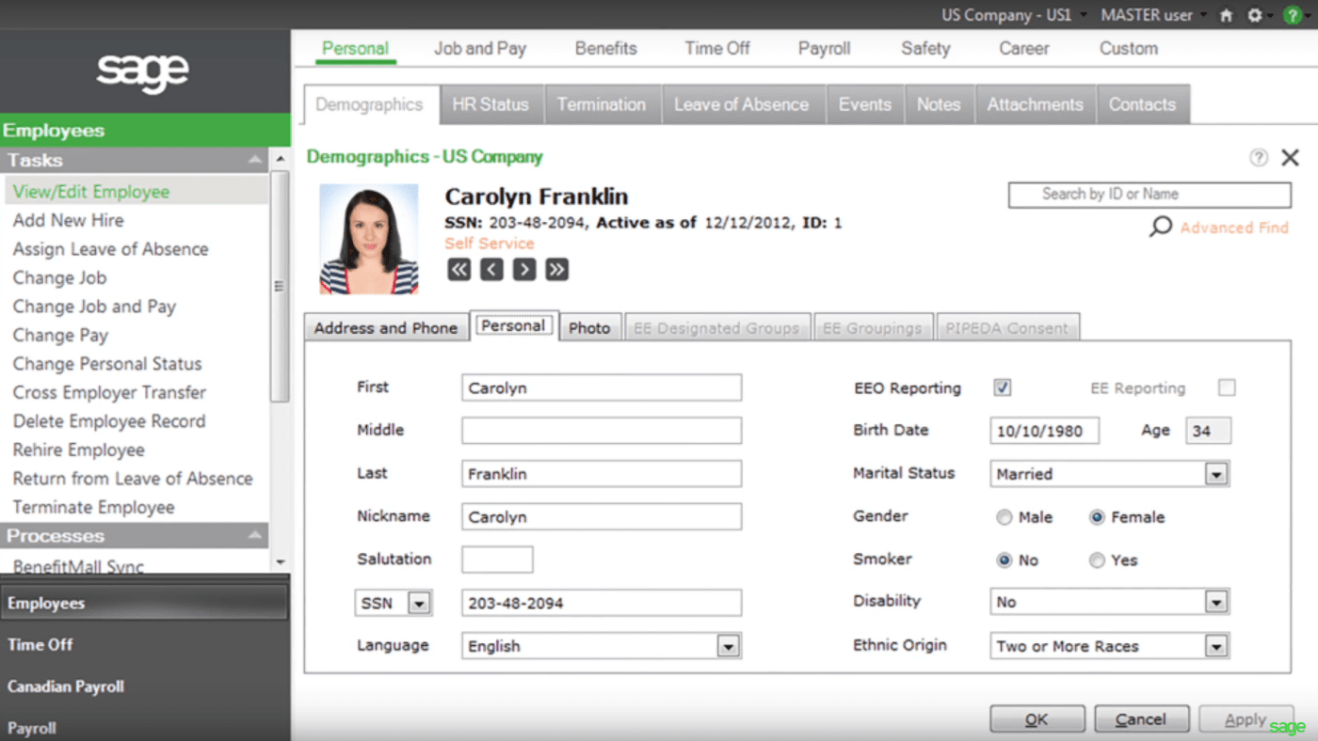Click the Advanced Find link
Screen dimensions: 1318x741
[x=1234, y=228]
